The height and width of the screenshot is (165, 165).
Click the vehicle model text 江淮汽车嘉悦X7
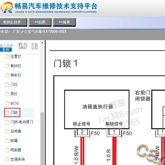36,31
